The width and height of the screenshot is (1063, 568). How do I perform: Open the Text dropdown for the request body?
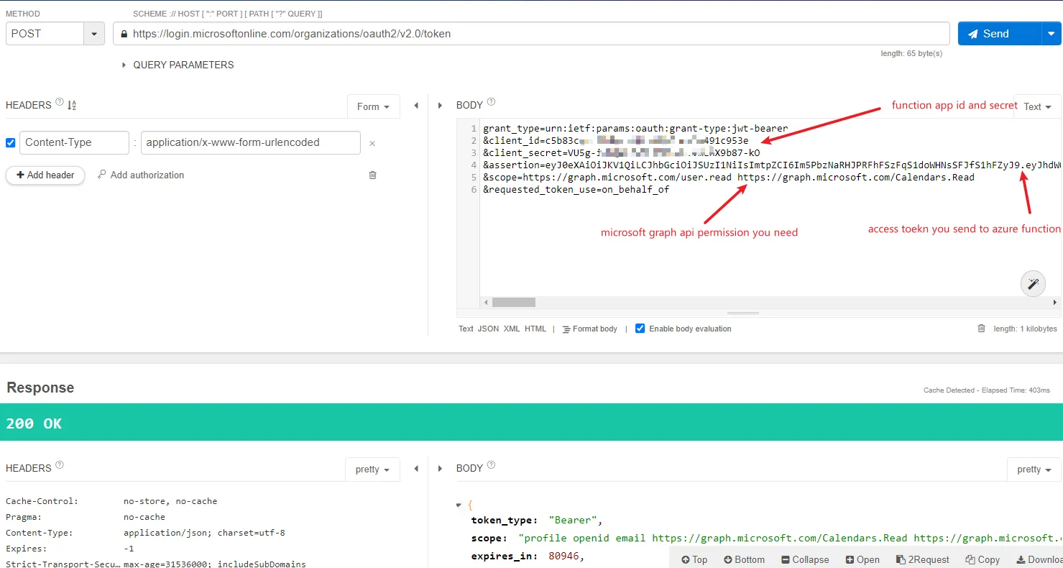[1037, 106]
